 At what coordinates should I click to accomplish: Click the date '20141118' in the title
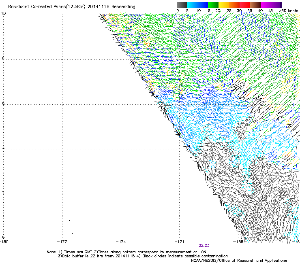[99, 6]
